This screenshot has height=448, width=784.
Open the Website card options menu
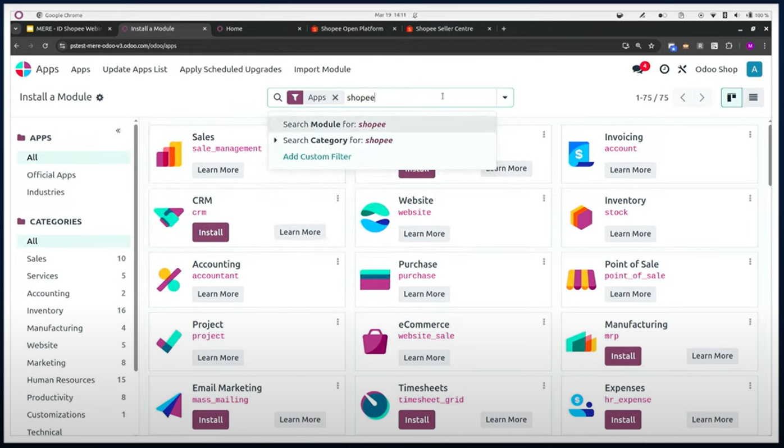point(544,198)
